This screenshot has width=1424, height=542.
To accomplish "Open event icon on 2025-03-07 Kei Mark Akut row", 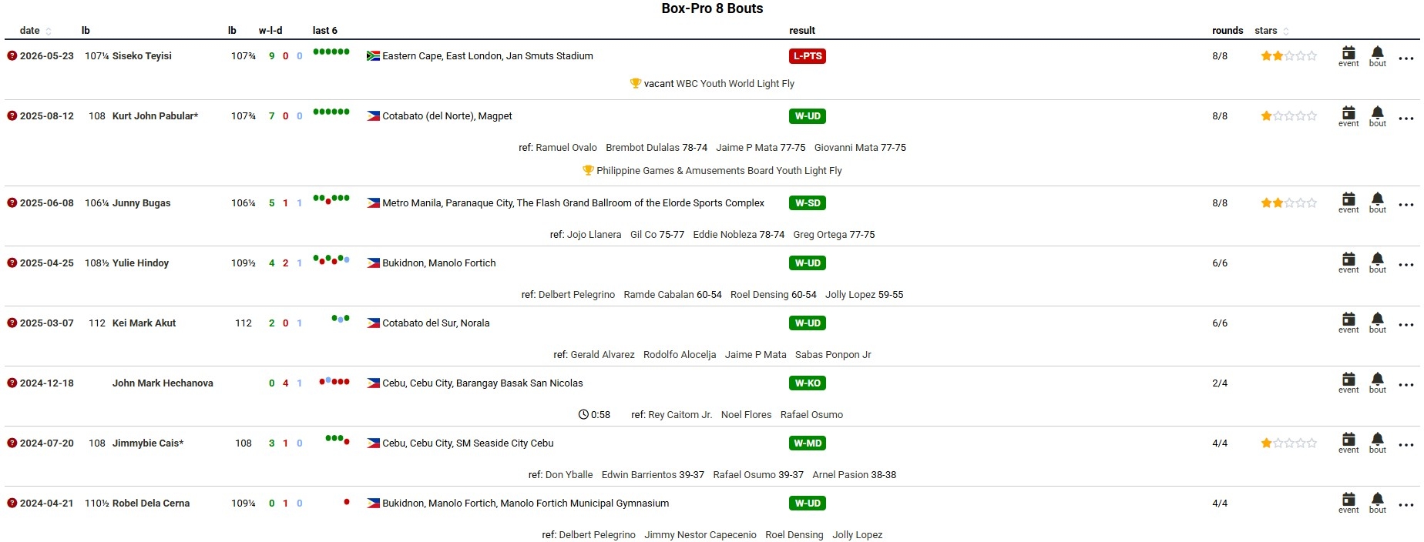I will 1348,323.
